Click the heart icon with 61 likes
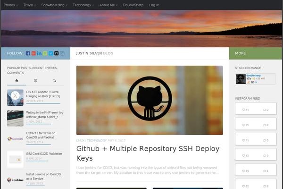 click(243, 110)
